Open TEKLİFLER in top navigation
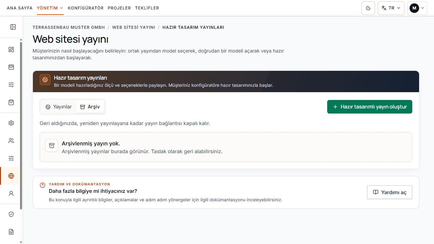Image resolution: width=434 pixels, height=244 pixels. point(147,8)
